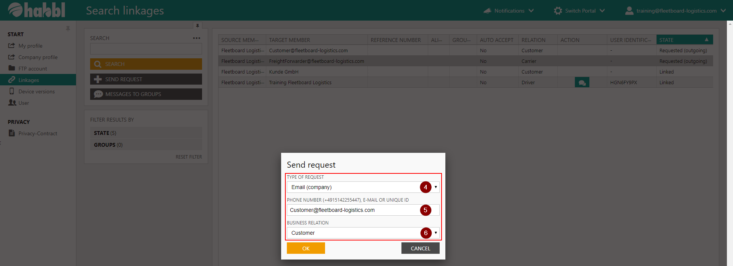Go to Device versions menu item
The height and width of the screenshot is (266, 733).
tap(36, 91)
